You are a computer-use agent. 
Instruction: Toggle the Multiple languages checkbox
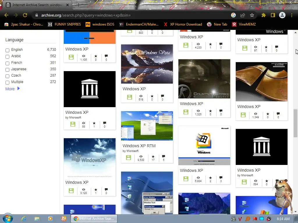[7, 82]
